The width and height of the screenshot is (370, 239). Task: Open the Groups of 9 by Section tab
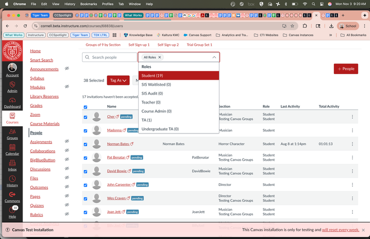pos(103,45)
